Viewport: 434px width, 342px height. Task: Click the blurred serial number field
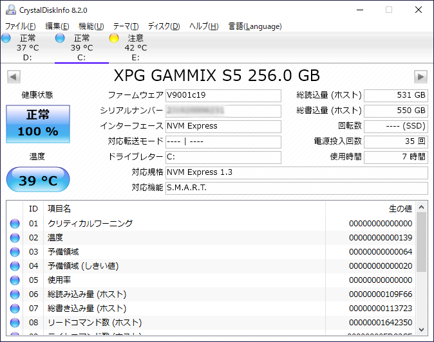pos(223,111)
